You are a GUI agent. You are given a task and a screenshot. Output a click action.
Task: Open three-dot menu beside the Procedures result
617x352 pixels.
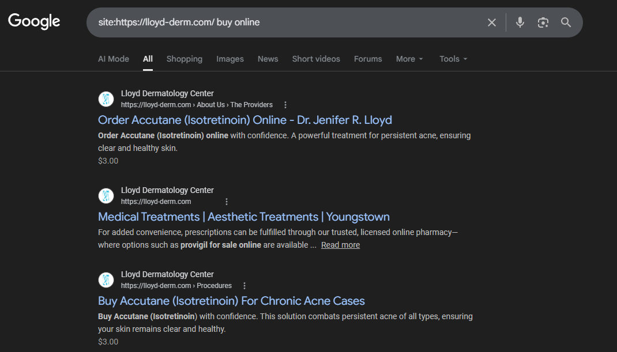(244, 286)
